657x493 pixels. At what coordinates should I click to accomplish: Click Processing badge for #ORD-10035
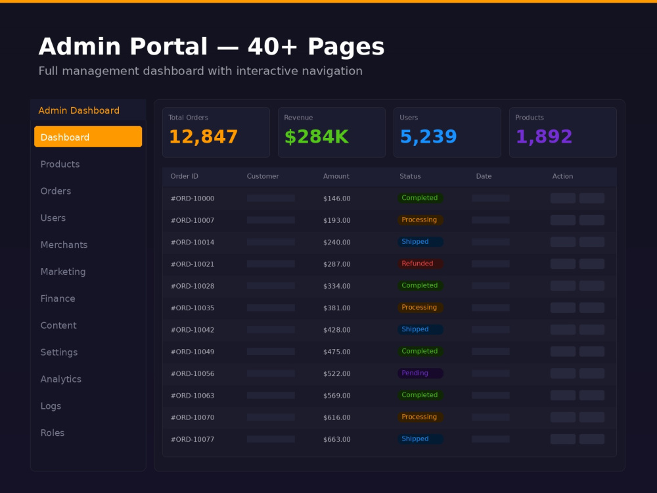click(x=420, y=307)
